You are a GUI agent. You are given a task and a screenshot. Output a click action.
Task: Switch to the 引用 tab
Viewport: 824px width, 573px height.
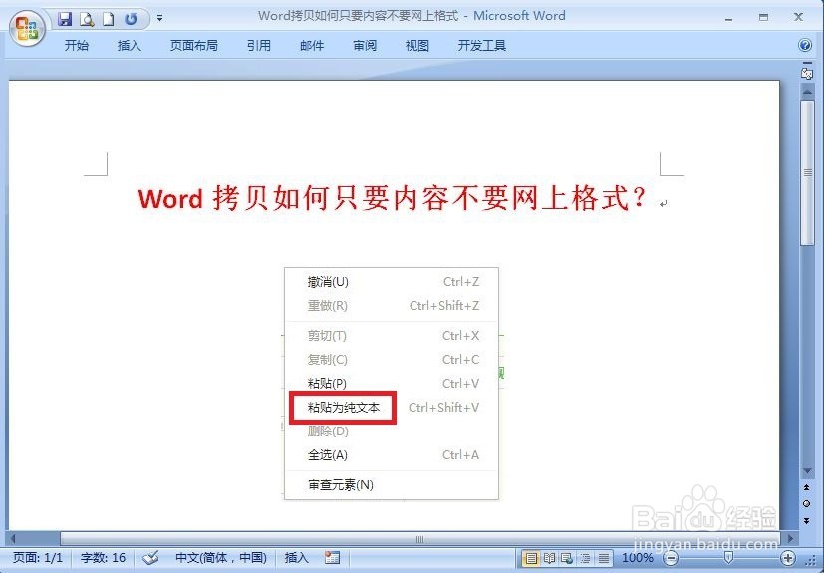258,46
